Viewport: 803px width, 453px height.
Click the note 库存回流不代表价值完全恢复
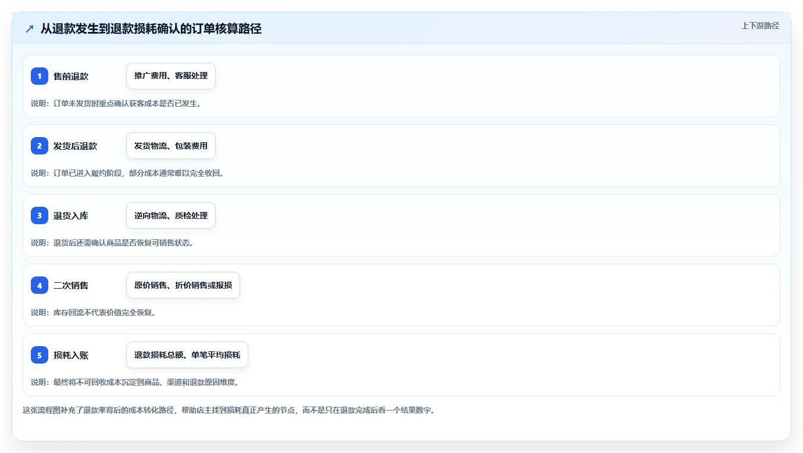[x=93, y=312]
